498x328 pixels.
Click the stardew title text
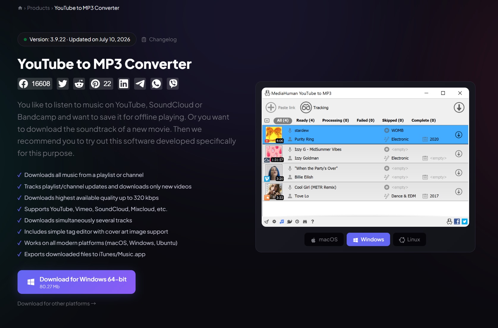[x=301, y=131]
